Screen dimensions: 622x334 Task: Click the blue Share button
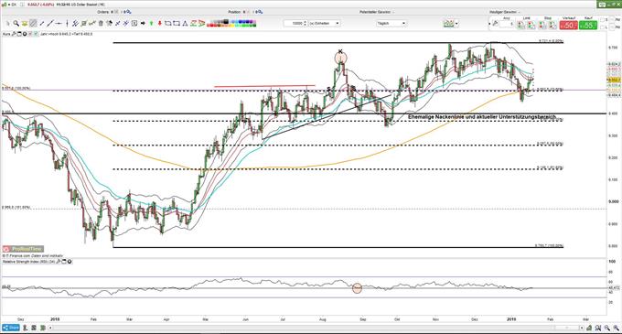[x=11, y=328]
